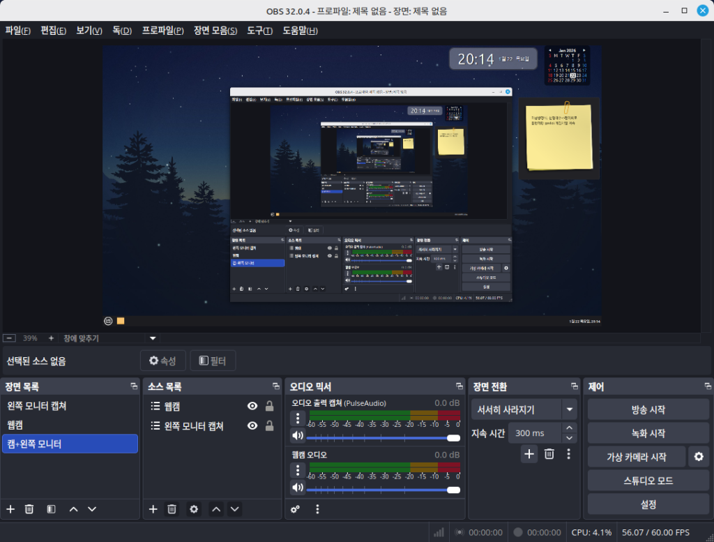Hide the 웹캠 source using the eye icon
Viewport: 714px width, 542px height.
pyautogui.click(x=252, y=407)
